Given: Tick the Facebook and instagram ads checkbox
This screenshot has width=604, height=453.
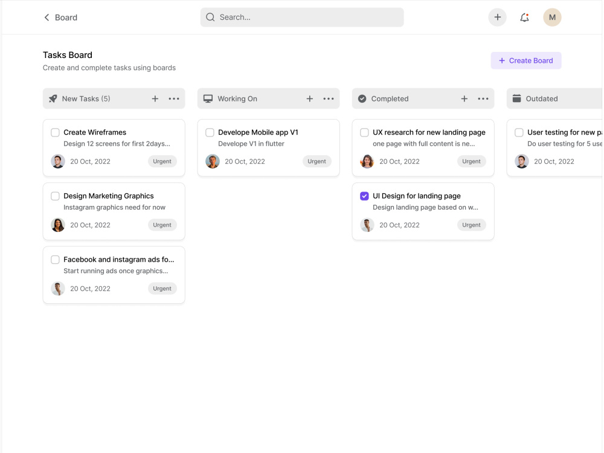Looking at the screenshot, I should point(55,260).
